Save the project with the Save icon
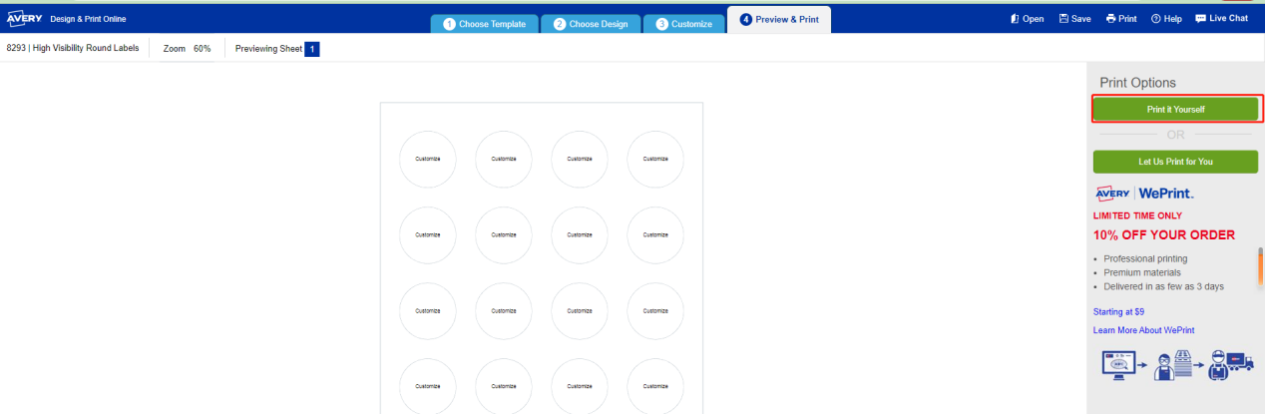This screenshot has width=1265, height=414. tap(1074, 19)
